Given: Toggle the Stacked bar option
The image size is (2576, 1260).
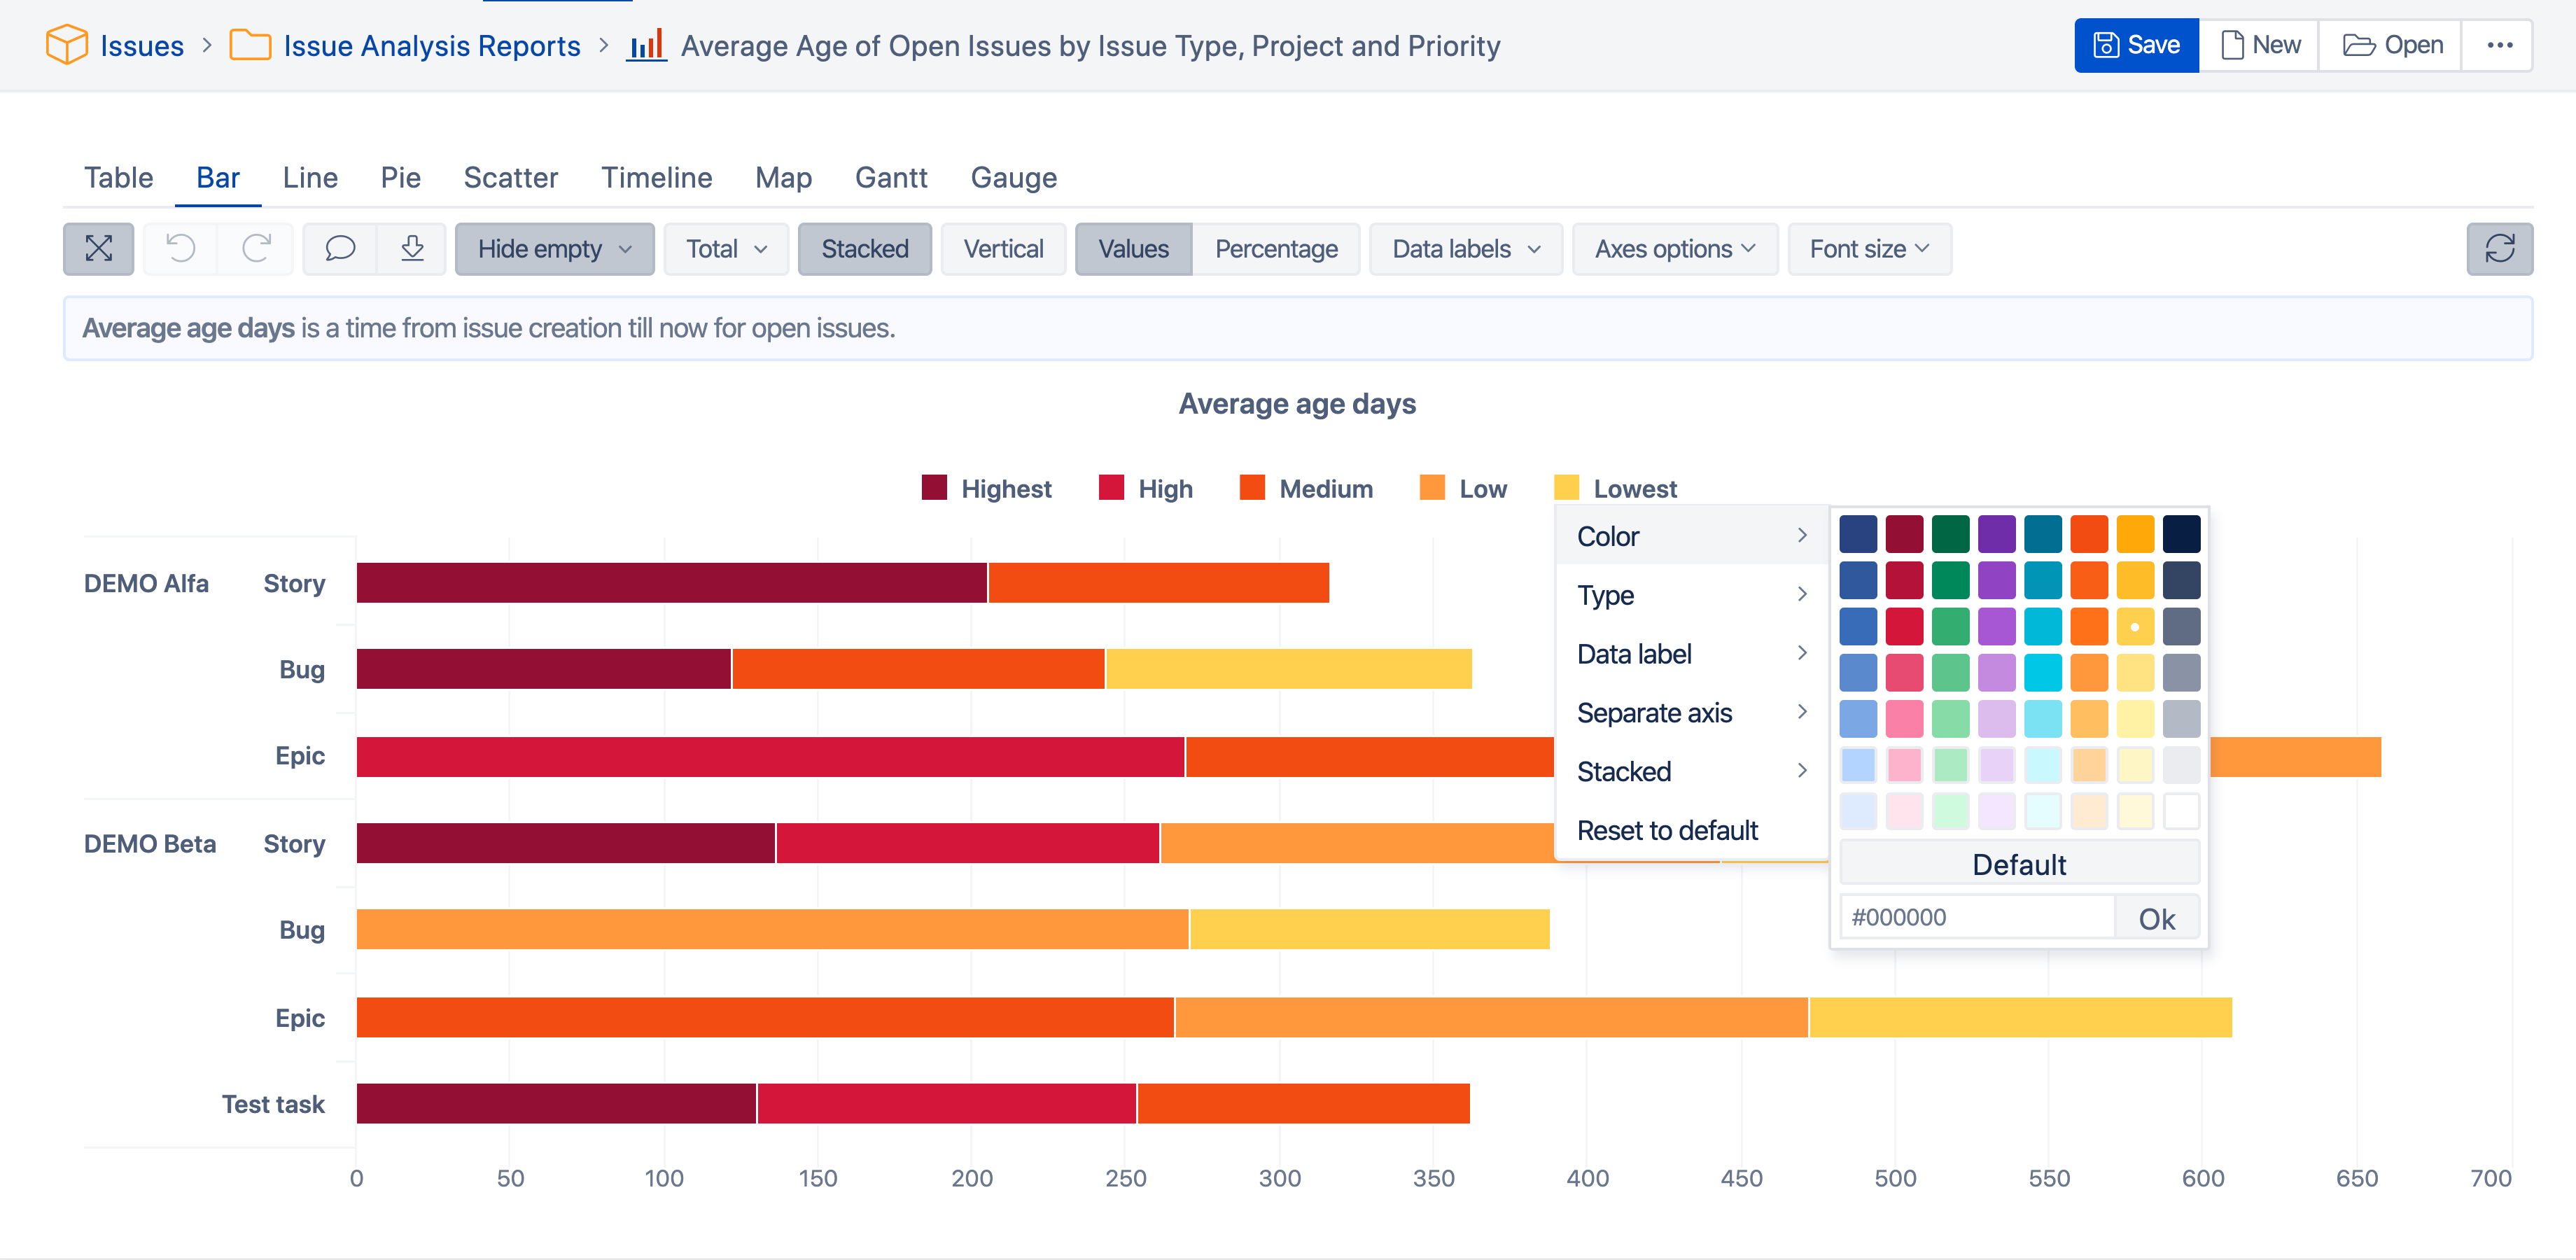Looking at the screenshot, I should coord(864,249).
